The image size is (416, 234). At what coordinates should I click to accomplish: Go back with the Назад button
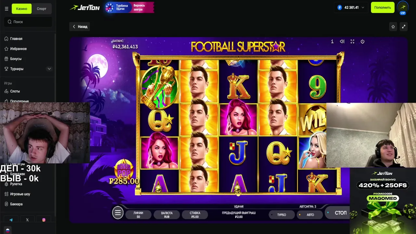80,27
